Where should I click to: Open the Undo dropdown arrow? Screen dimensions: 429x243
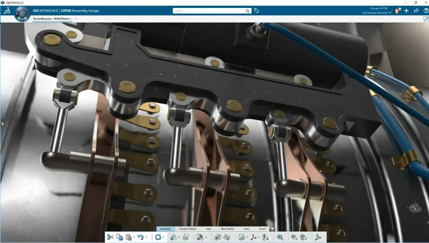pyautogui.click(x=146, y=237)
